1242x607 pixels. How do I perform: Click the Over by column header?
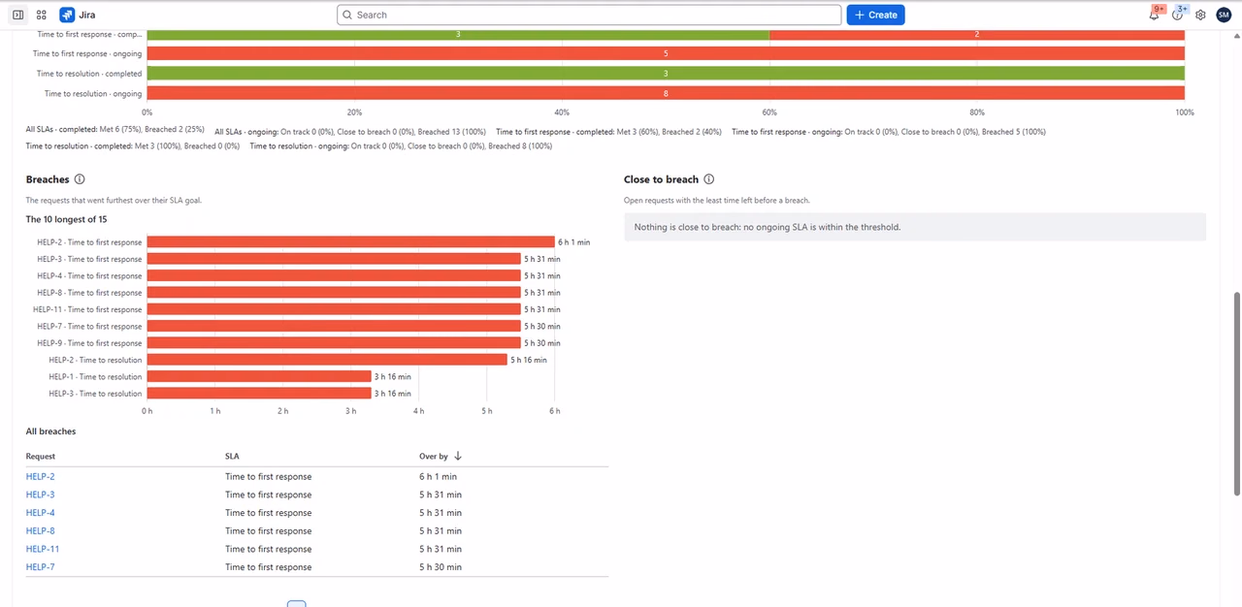pos(434,456)
